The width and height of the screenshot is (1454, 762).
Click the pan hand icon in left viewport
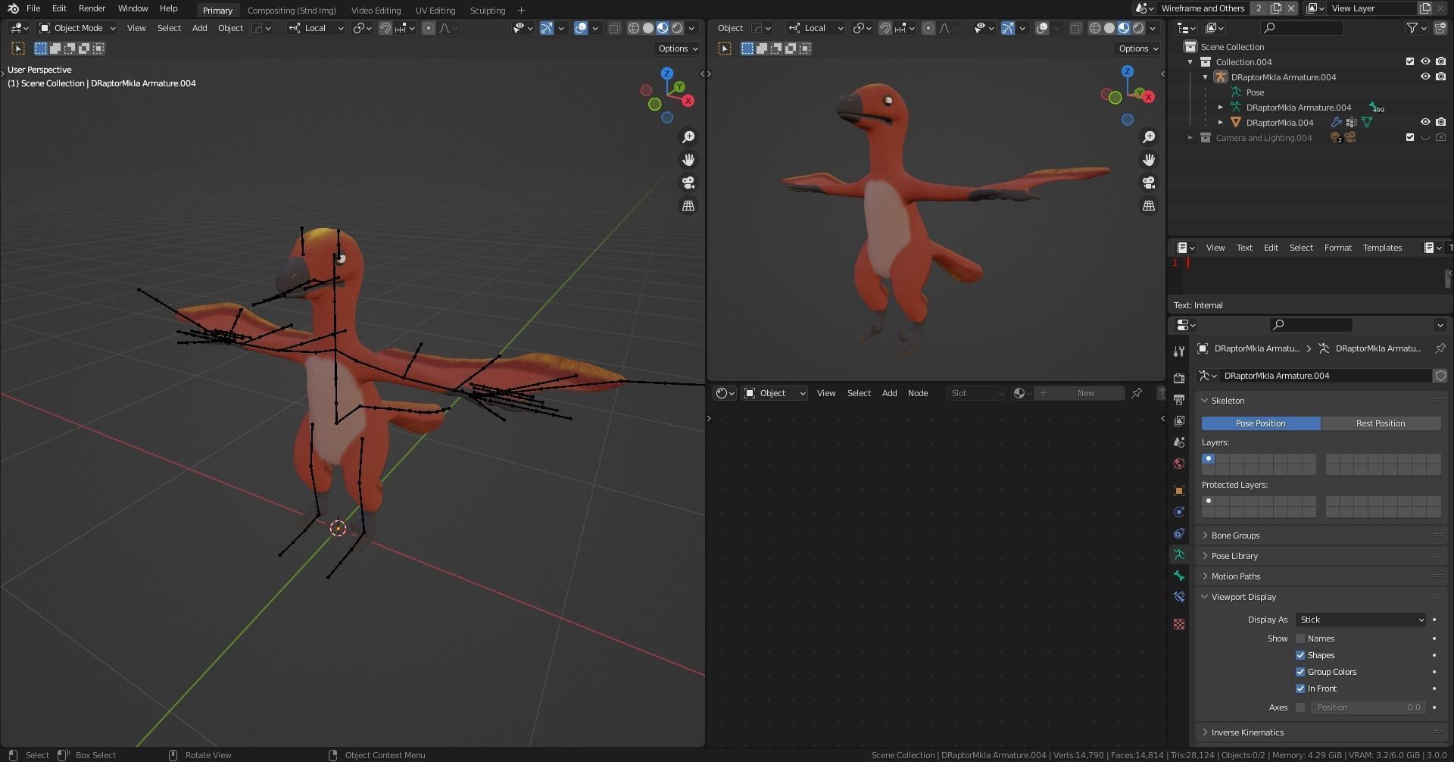point(688,160)
